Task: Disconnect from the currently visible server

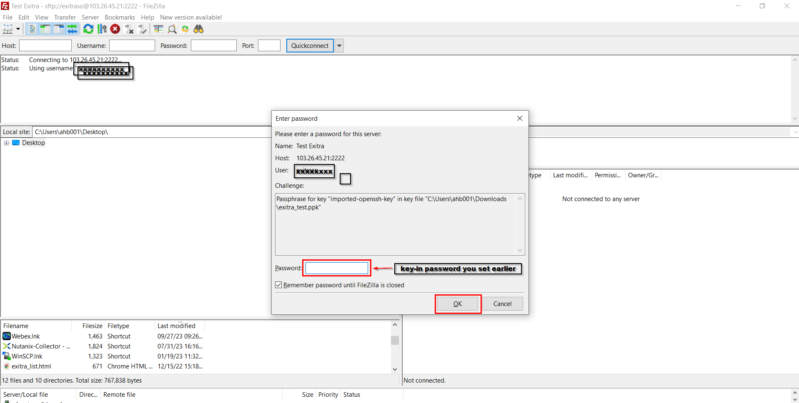Action: 129,29
